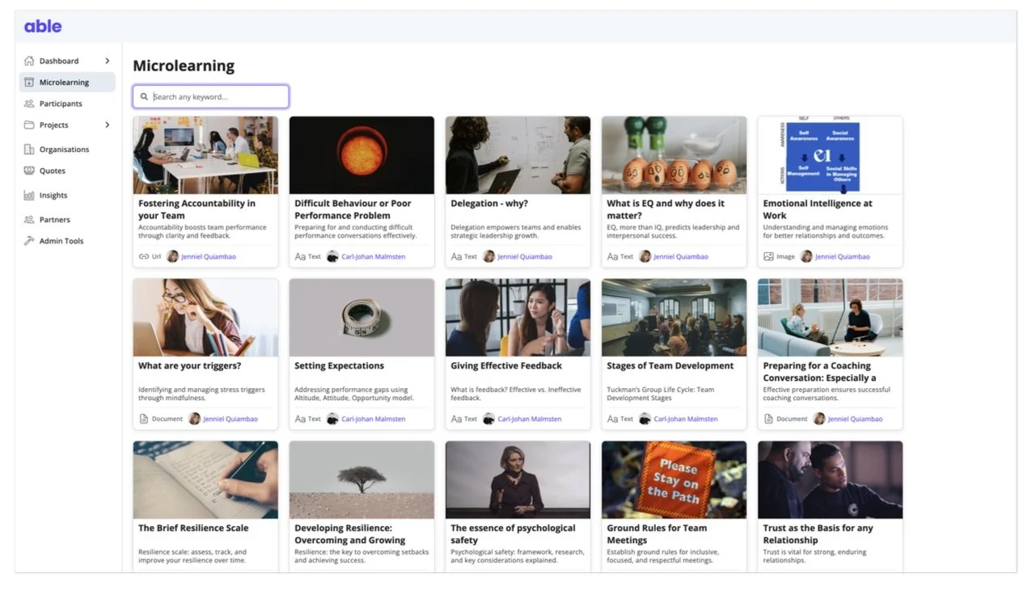
Task: Click the Insights bar-chart icon
Action: pyautogui.click(x=29, y=195)
